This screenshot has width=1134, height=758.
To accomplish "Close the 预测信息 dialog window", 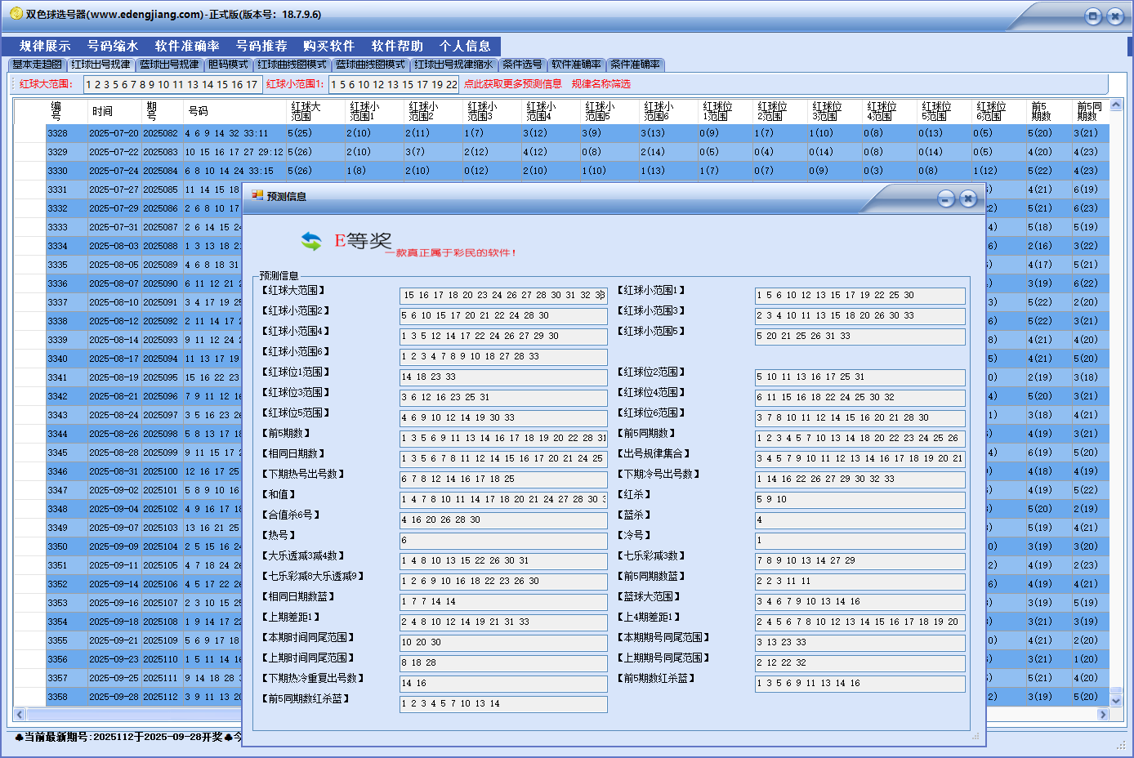I will click(968, 198).
